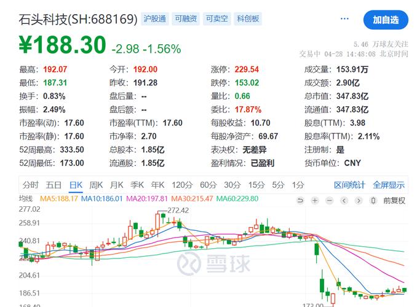Click the MA60:229.80 indicator label
417x307 pixels.
click(x=237, y=199)
